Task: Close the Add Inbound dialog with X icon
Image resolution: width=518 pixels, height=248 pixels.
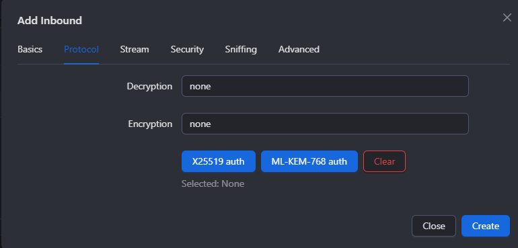Action: click(x=507, y=18)
